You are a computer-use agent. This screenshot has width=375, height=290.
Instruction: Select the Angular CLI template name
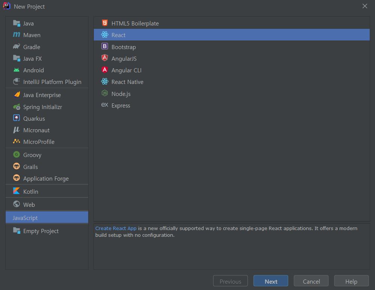(x=126, y=70)
